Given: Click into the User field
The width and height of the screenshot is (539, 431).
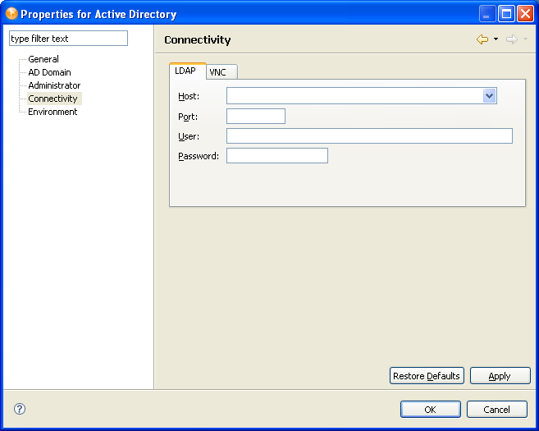Looking at the screenshot, I should pos(369,136).
